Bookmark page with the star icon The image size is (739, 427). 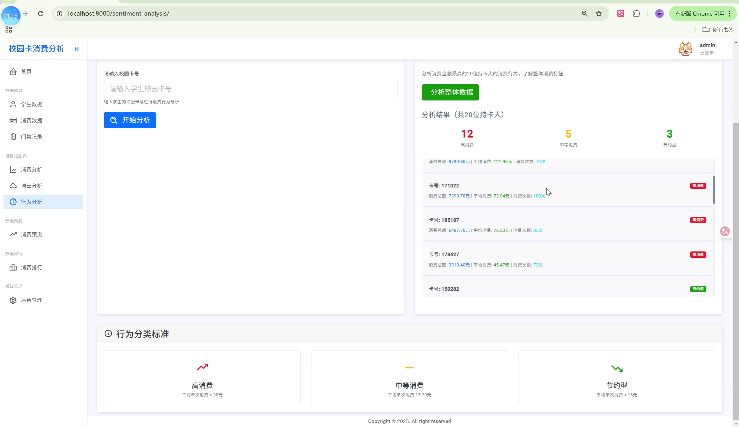599,14
